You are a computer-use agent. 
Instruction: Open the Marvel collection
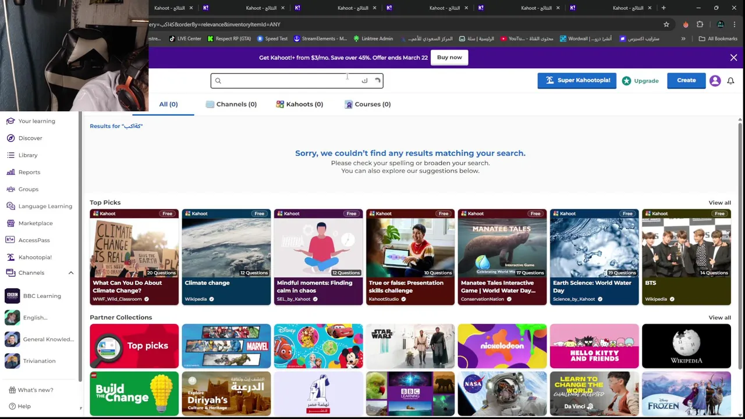(226, 346)
